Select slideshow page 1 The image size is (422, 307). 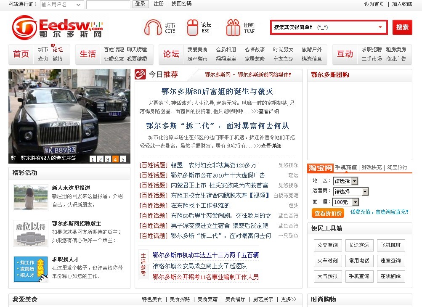[x=93, y=159]
